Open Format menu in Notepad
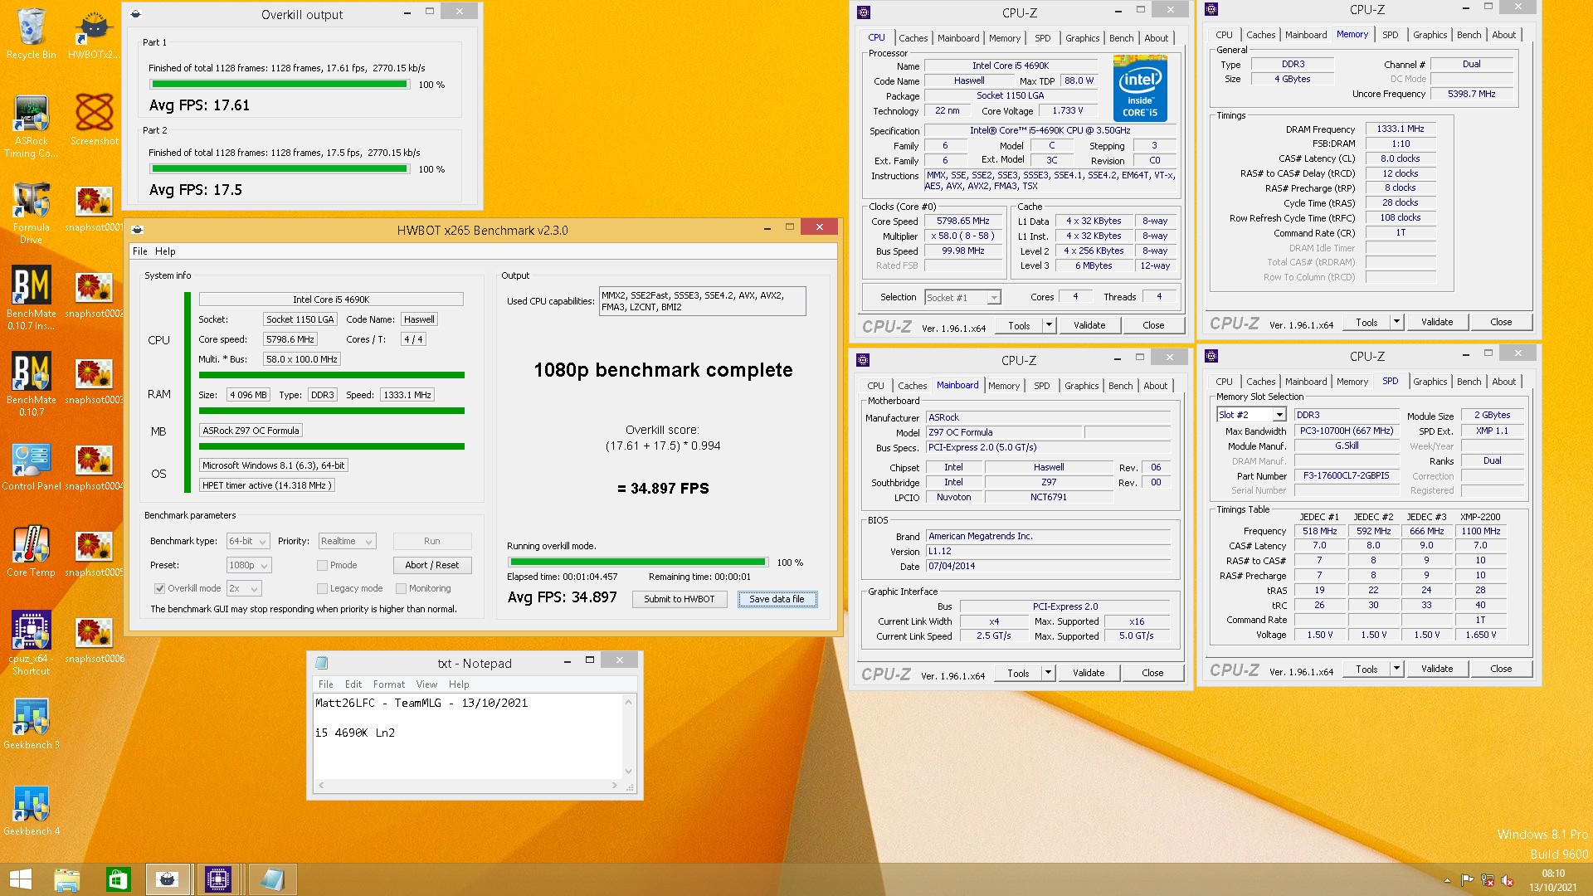1593x896 pixels. point(389,684)
